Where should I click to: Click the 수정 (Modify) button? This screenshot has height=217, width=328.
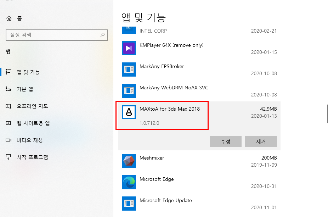click(x=226, y=141)
